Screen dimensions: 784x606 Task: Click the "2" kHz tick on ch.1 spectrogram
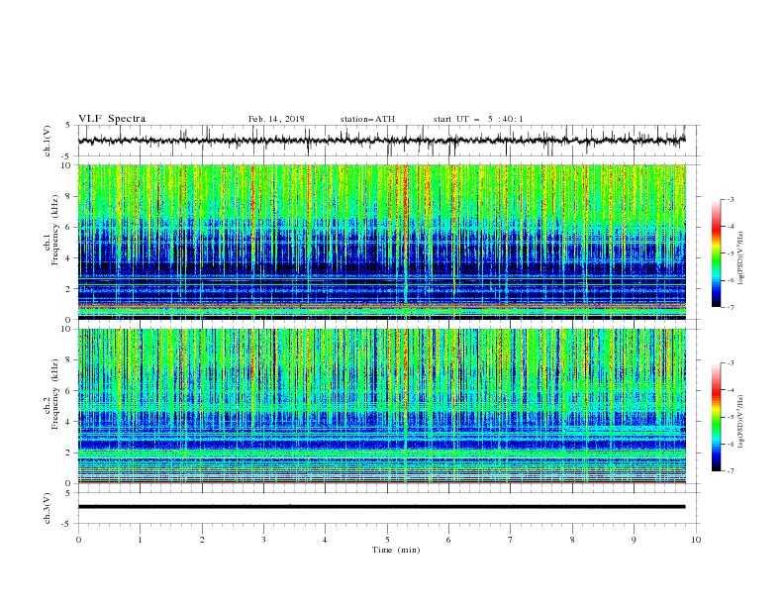(x=68, y=289)
